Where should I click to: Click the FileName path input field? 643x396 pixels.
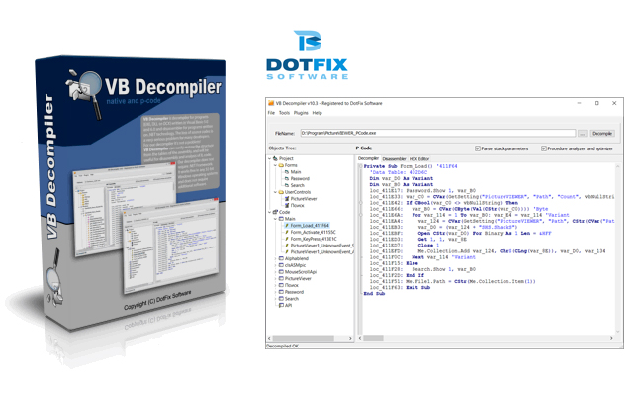(x=437, y=133)
